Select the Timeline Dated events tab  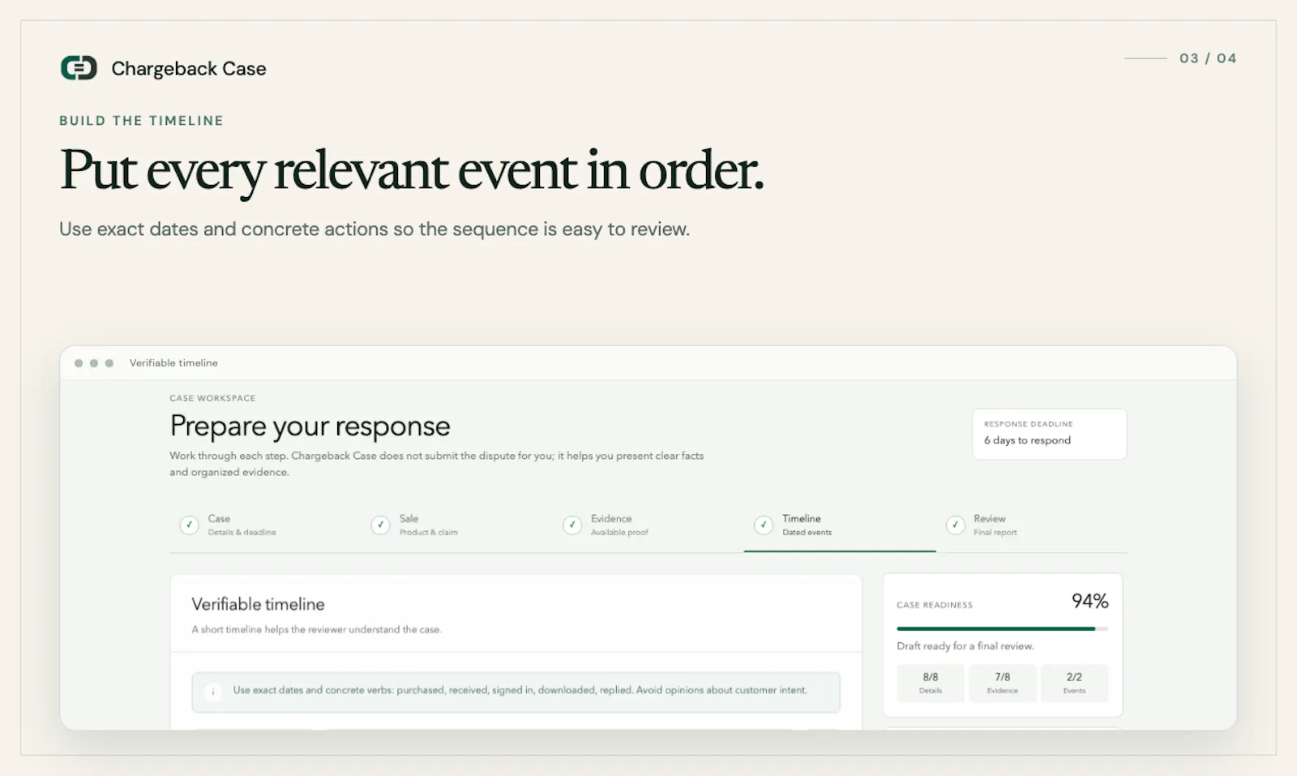[840, 525]
